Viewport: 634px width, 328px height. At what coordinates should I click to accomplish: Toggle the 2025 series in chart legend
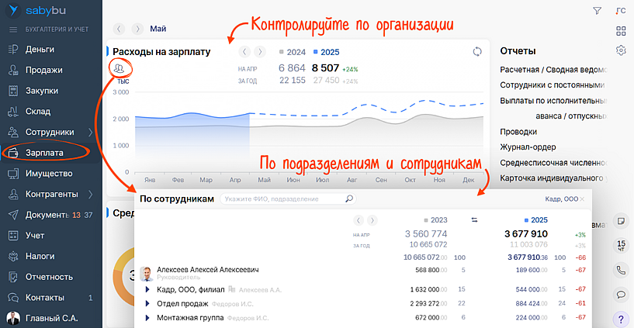pos(327,52)
